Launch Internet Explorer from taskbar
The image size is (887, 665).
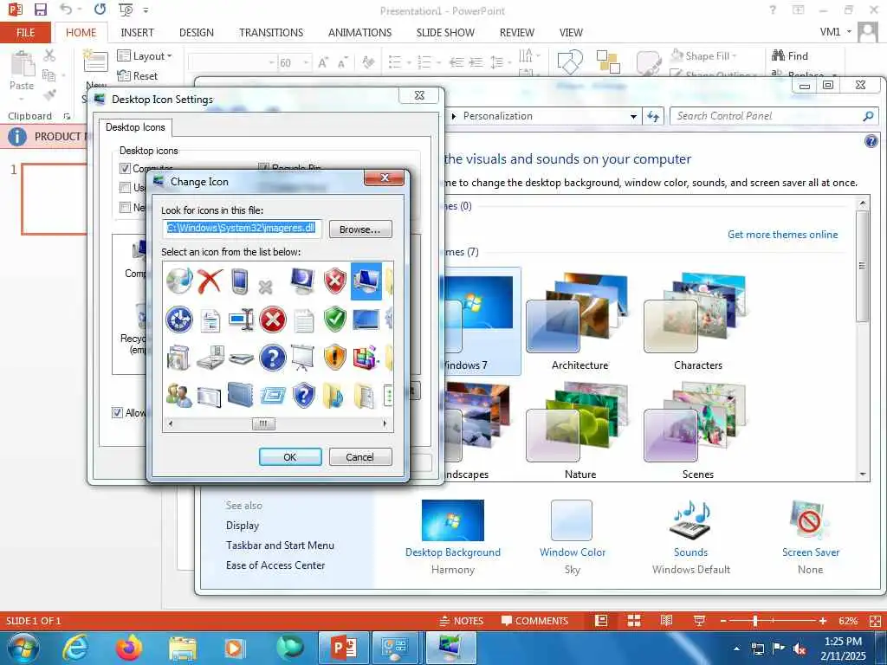click(x=75, y=648)
